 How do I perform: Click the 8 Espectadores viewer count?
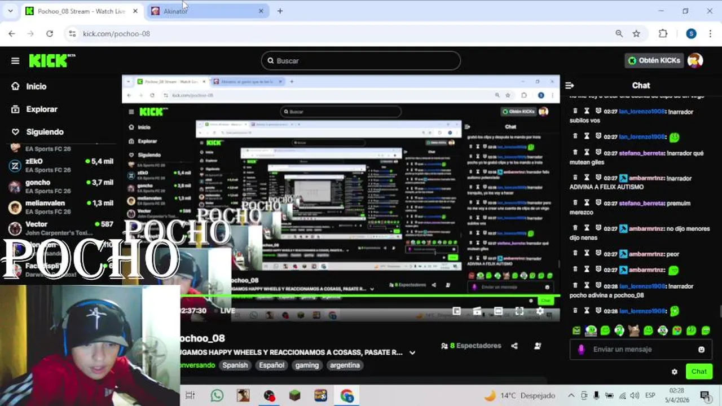pyautogui.click(x=471, y=346)
